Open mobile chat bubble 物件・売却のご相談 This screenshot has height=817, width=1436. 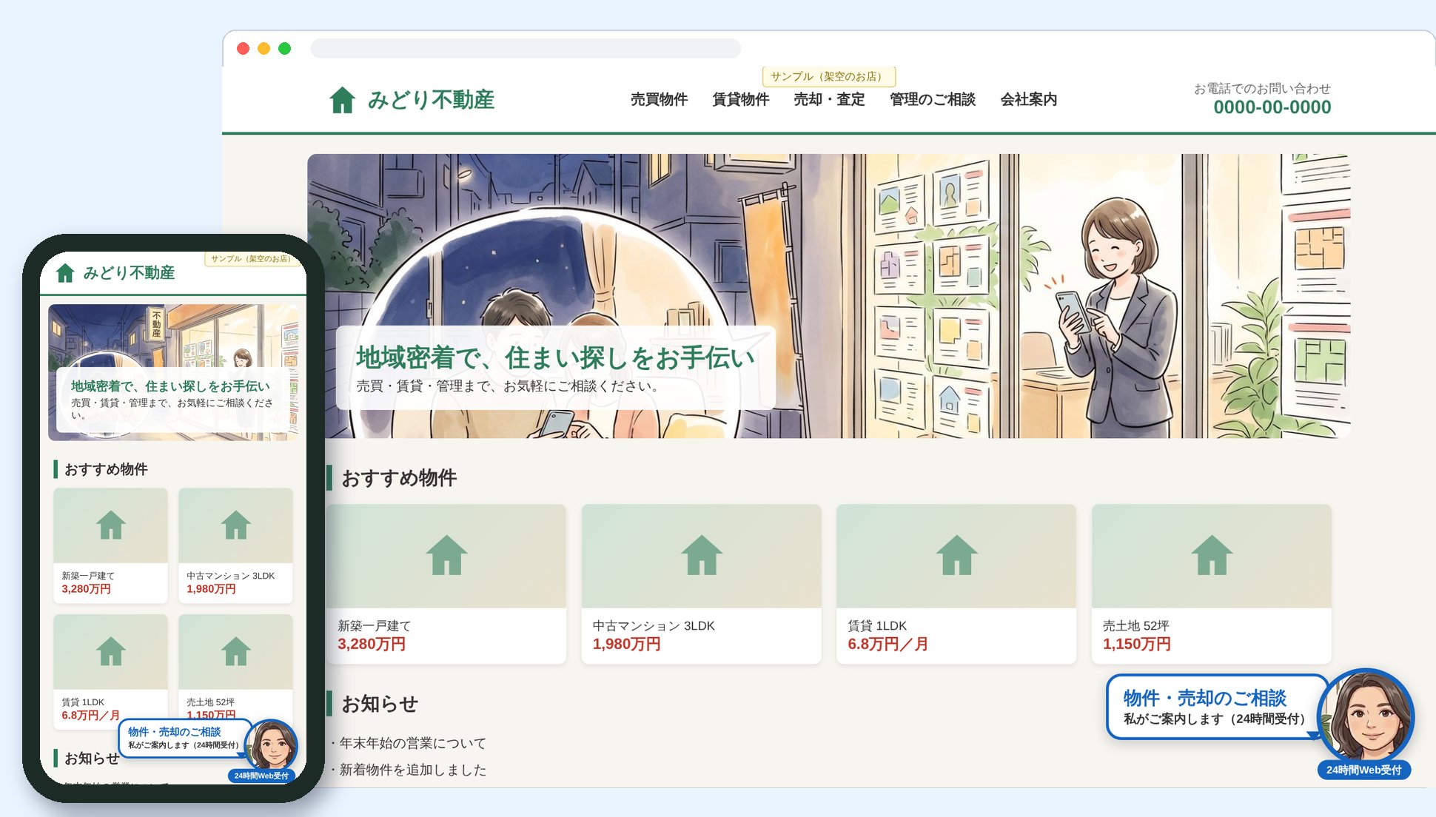182,738
